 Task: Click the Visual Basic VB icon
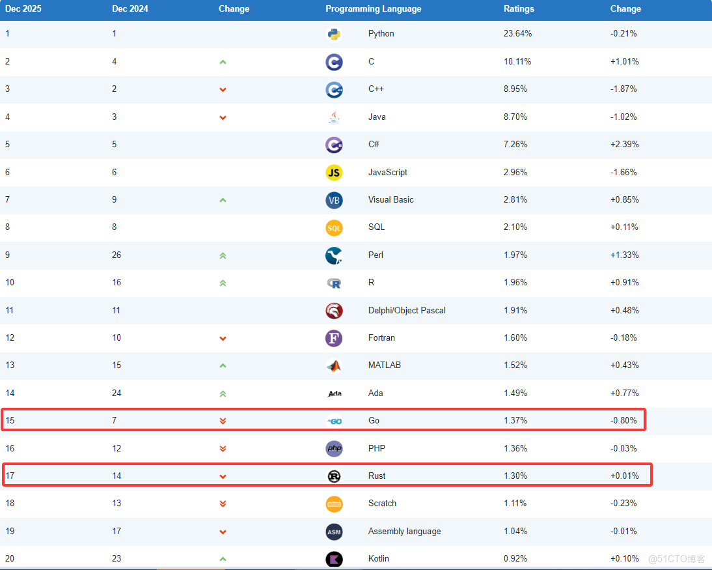tap(334, 200)
